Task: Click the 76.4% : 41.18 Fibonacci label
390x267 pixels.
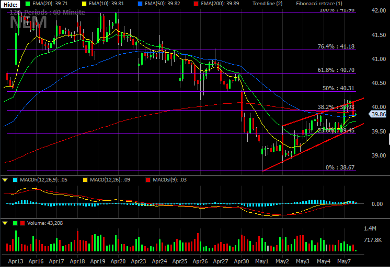Action: coord(336,46)
